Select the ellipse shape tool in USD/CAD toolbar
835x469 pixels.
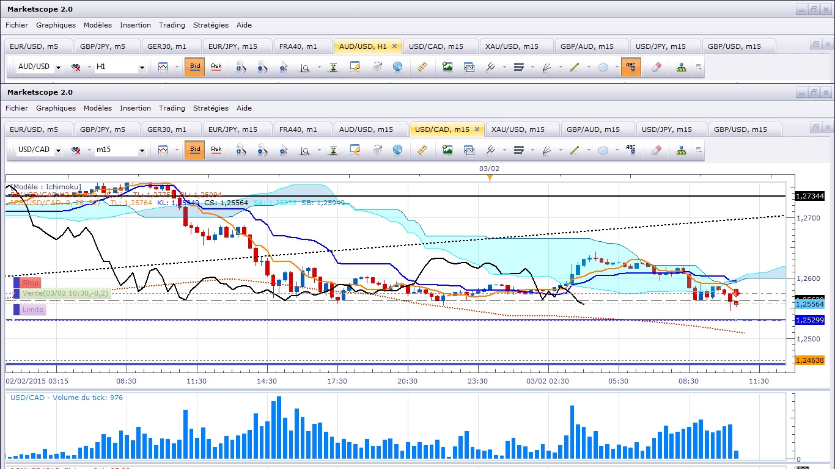coord(603,150)
